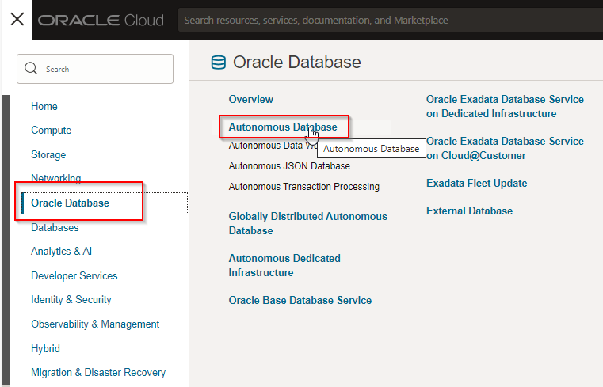Image resolution: width=603 pixels, height=387 pixels.
Task: Open Autonomous Transaction Processing
Action: coord(303,187)
